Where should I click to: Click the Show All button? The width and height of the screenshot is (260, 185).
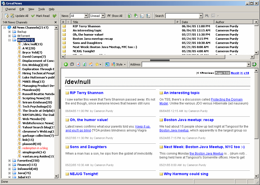(x=115, y=16)
